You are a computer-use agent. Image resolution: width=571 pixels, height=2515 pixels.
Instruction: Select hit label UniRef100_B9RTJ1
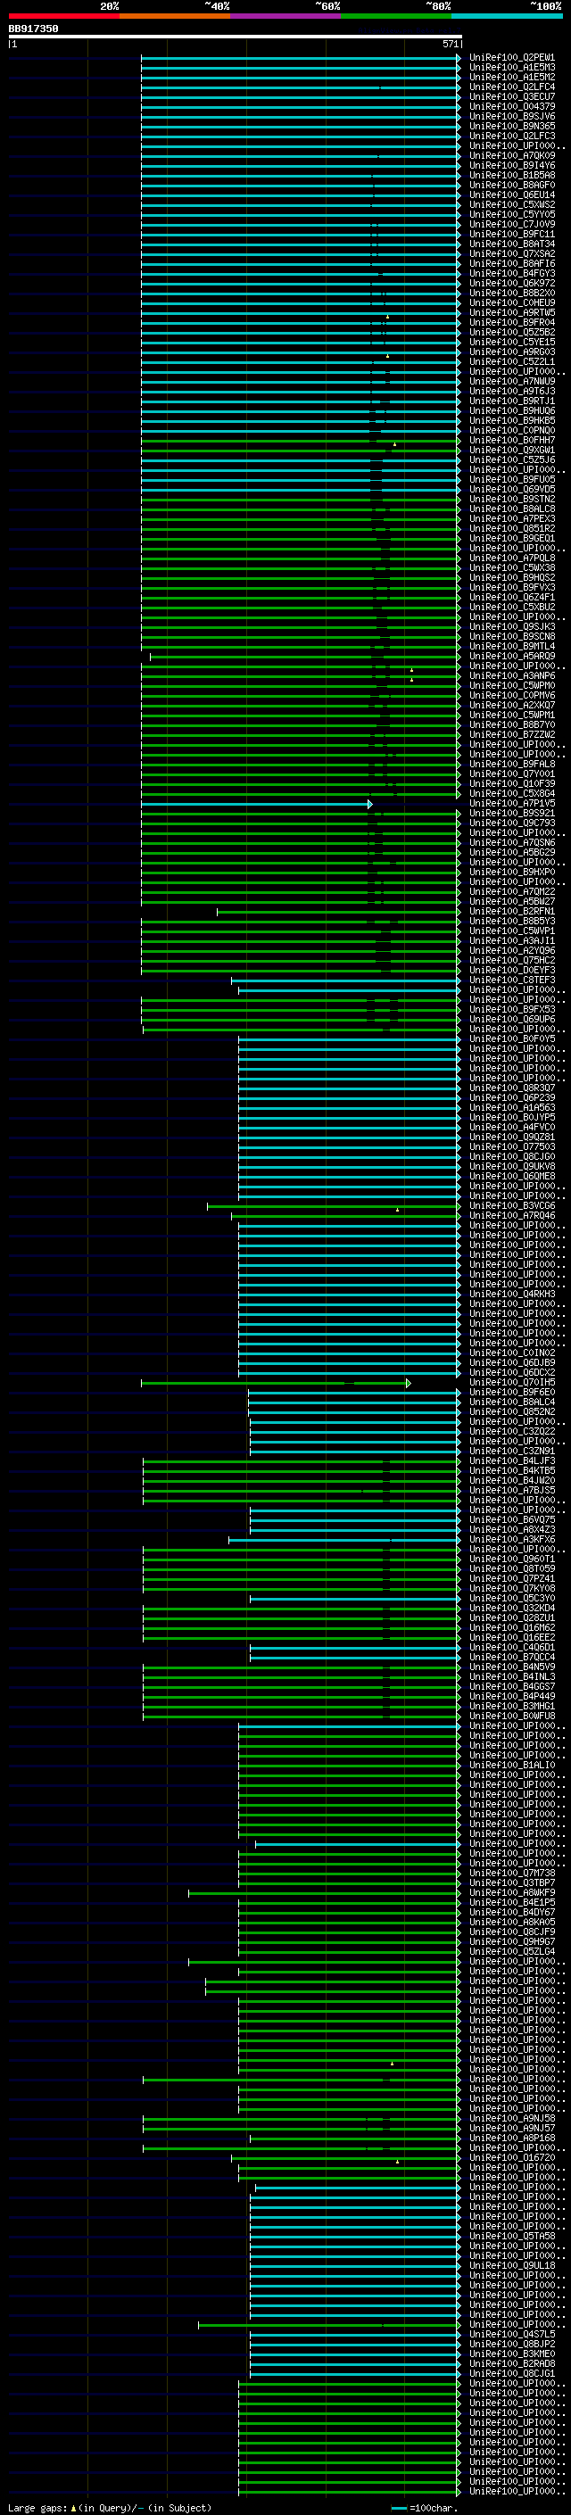pyautogui.click(x=511, y=401)
